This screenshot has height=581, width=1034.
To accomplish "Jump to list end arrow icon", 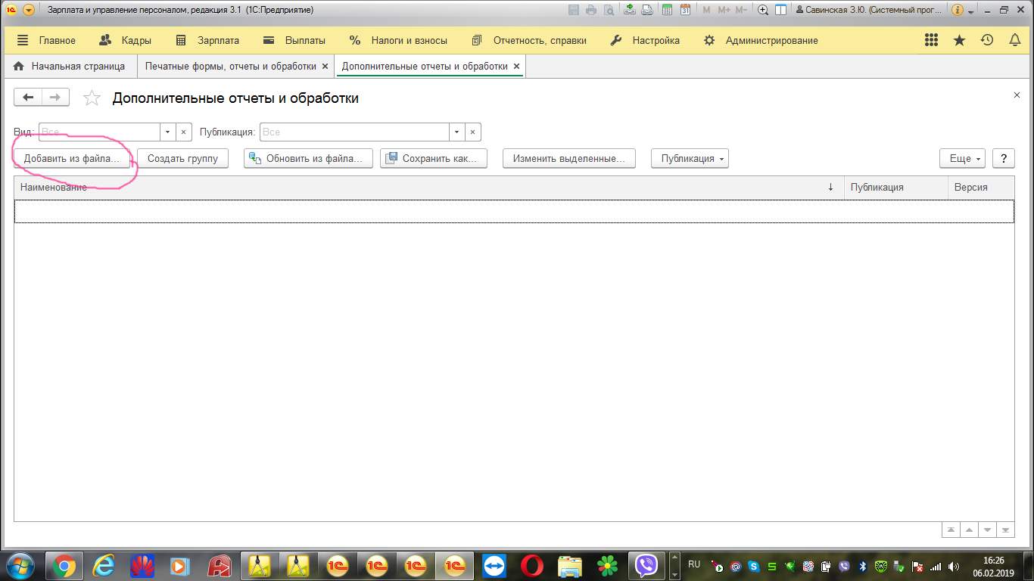I will [1005, 530].
